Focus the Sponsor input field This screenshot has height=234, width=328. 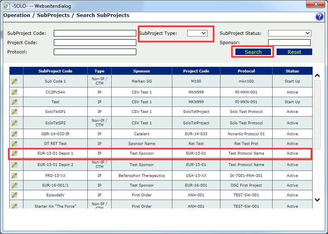click(x=289, y=43)
